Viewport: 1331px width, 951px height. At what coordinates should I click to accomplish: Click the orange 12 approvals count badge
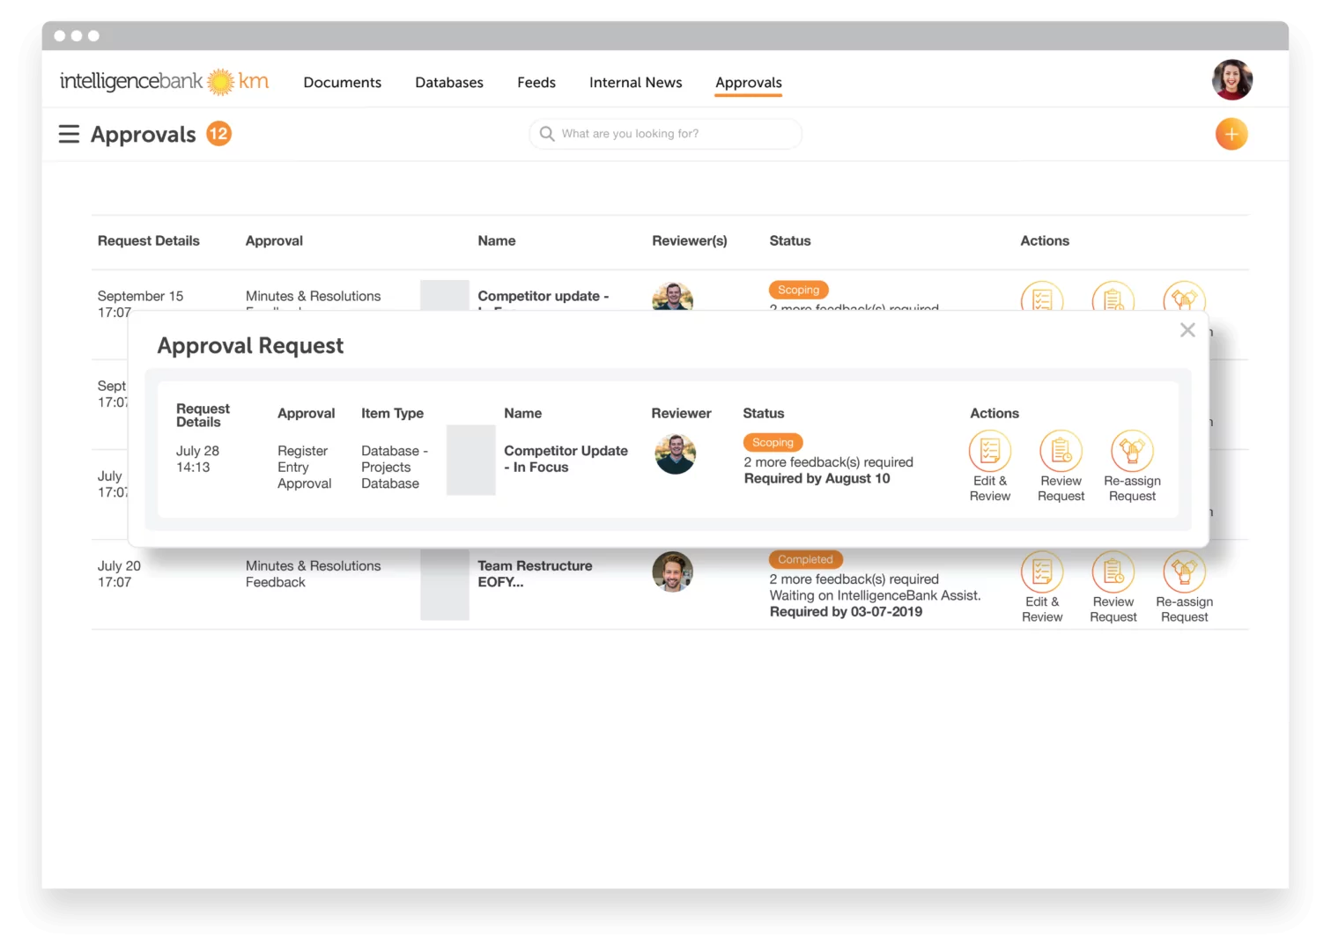218,134
